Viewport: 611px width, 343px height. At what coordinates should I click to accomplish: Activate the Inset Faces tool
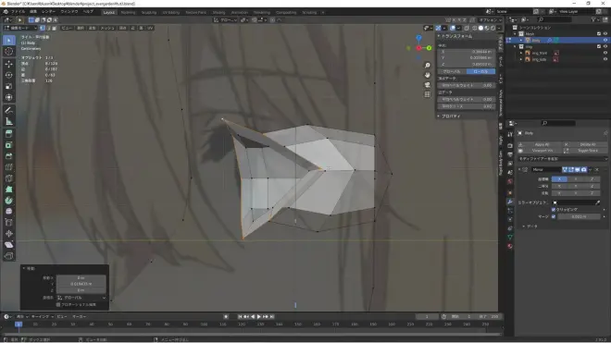click(x=9, y=145)
